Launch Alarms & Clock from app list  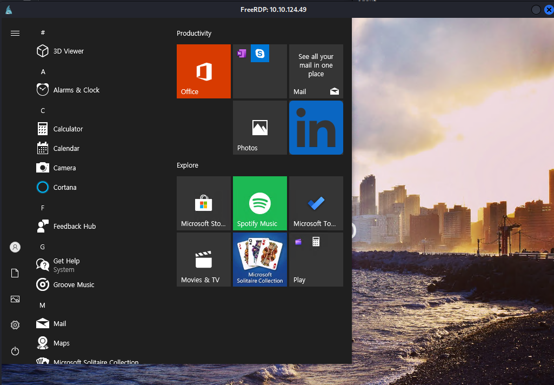click(x=76, y=90)
